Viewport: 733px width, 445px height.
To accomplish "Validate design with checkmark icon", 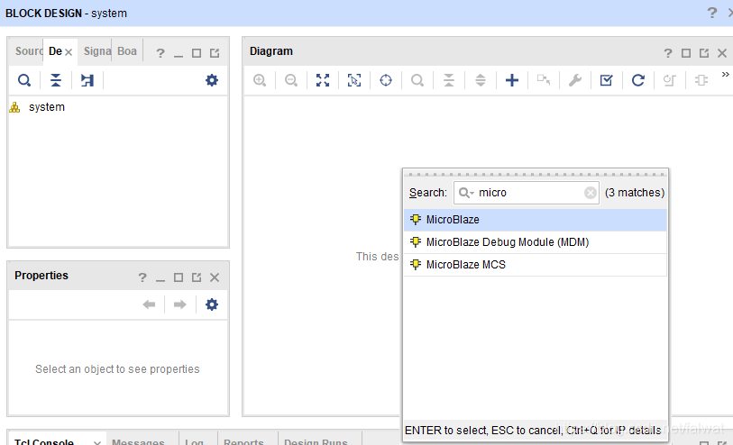I will tap(606, 80).
